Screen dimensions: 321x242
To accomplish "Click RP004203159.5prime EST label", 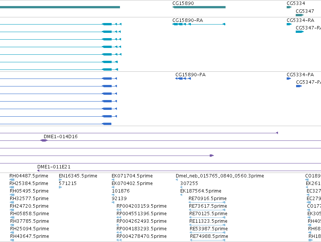I will coord(141,206).
